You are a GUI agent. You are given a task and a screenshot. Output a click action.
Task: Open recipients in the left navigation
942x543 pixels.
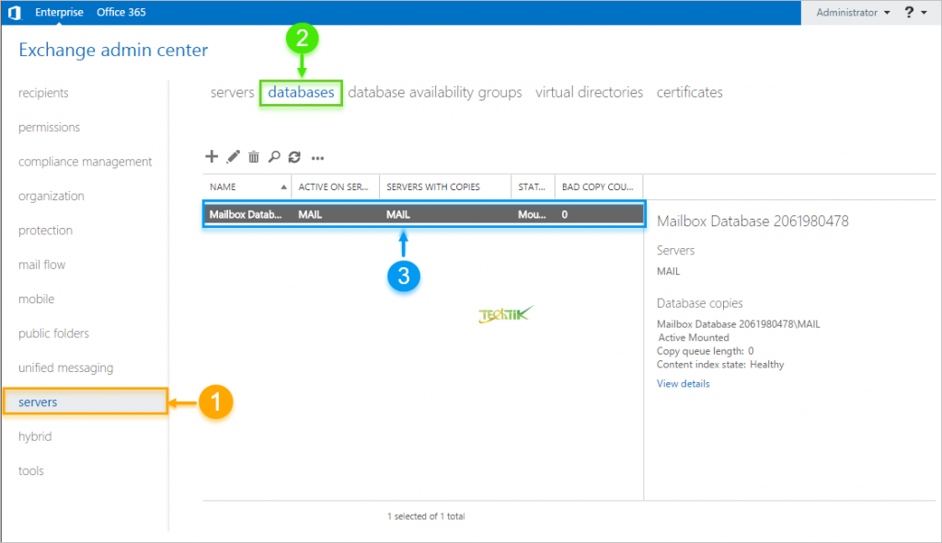click(43, 93)
